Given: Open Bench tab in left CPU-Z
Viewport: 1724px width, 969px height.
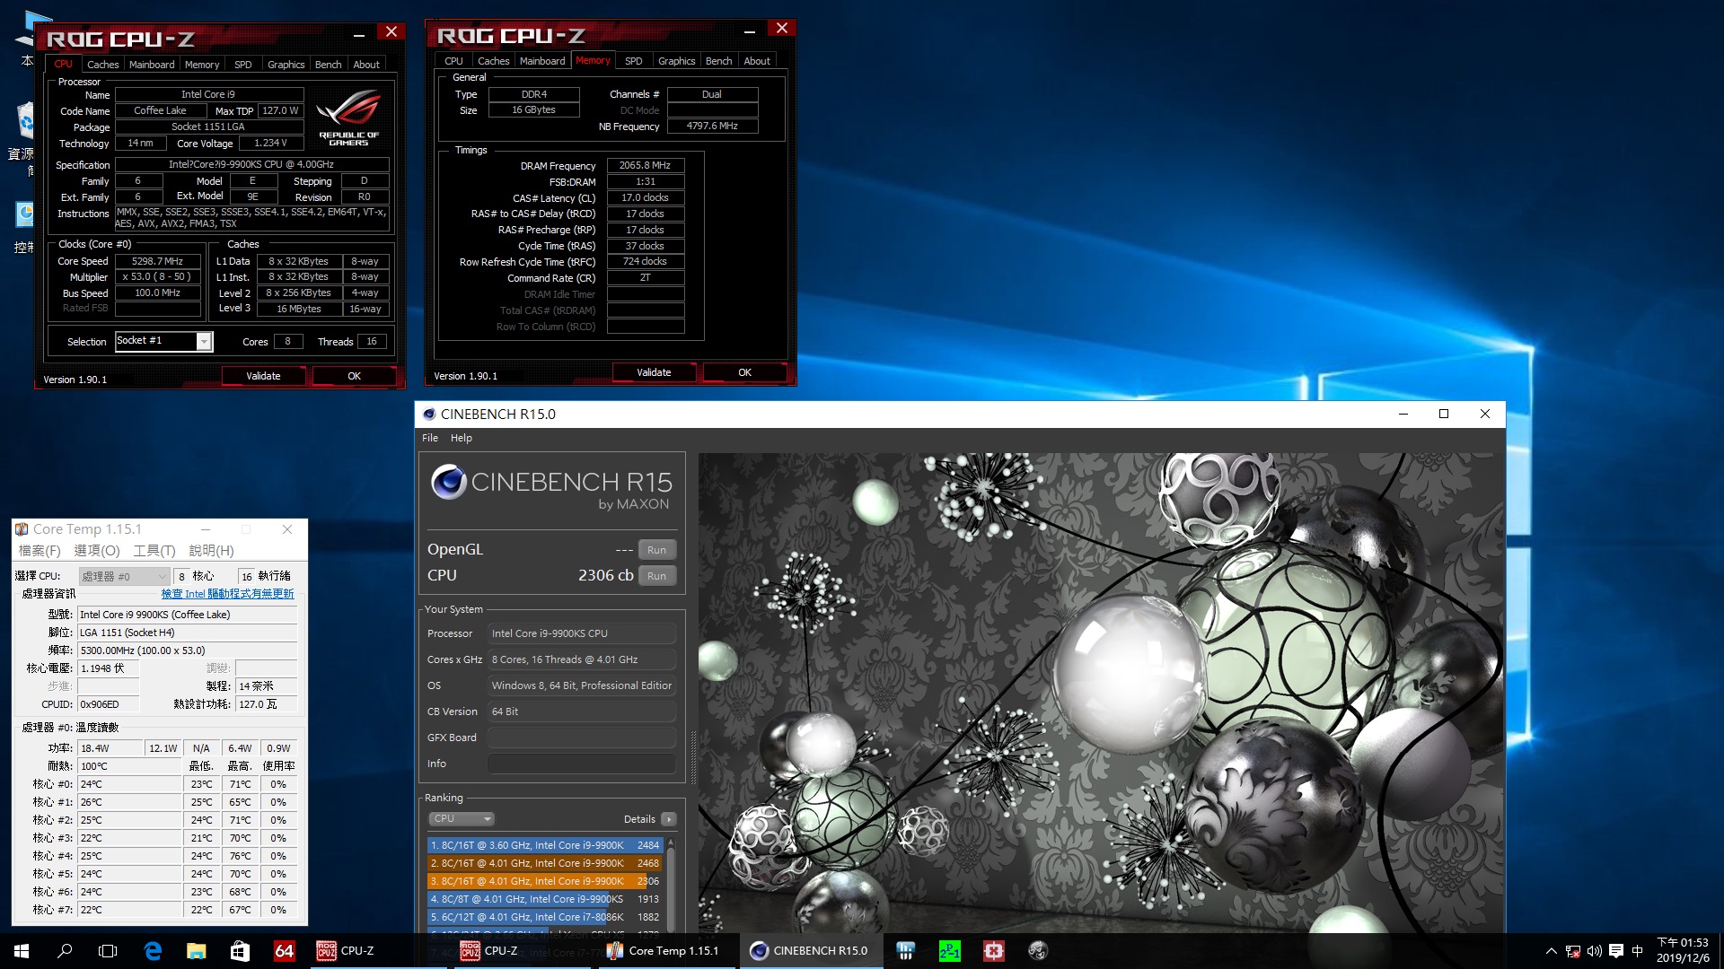Looking at the screenshot, I should (x=328, y=65).
